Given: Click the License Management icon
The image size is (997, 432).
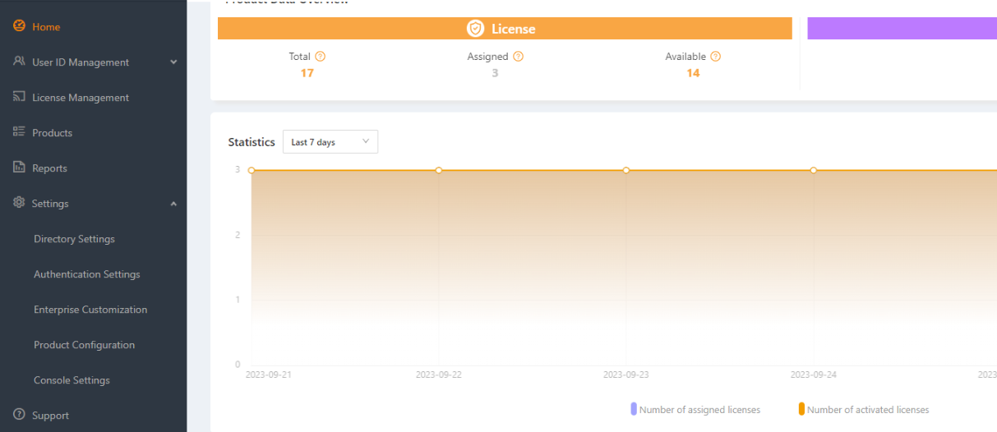Looking at the screenshot, I should [x=19, y=97].
